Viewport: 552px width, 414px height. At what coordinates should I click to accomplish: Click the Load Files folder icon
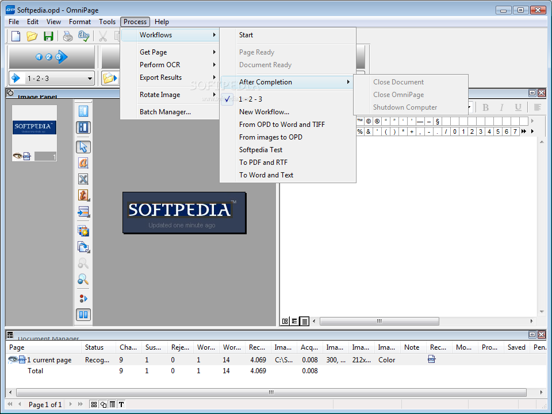[110, 78]
